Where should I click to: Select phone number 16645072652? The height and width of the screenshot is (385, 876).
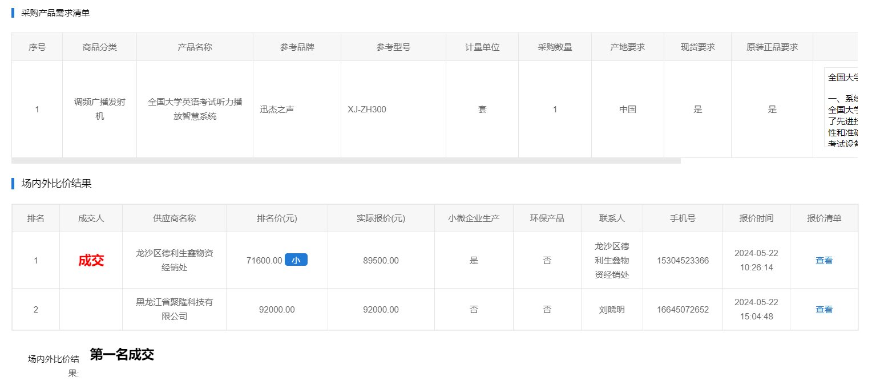pos(683,310)
